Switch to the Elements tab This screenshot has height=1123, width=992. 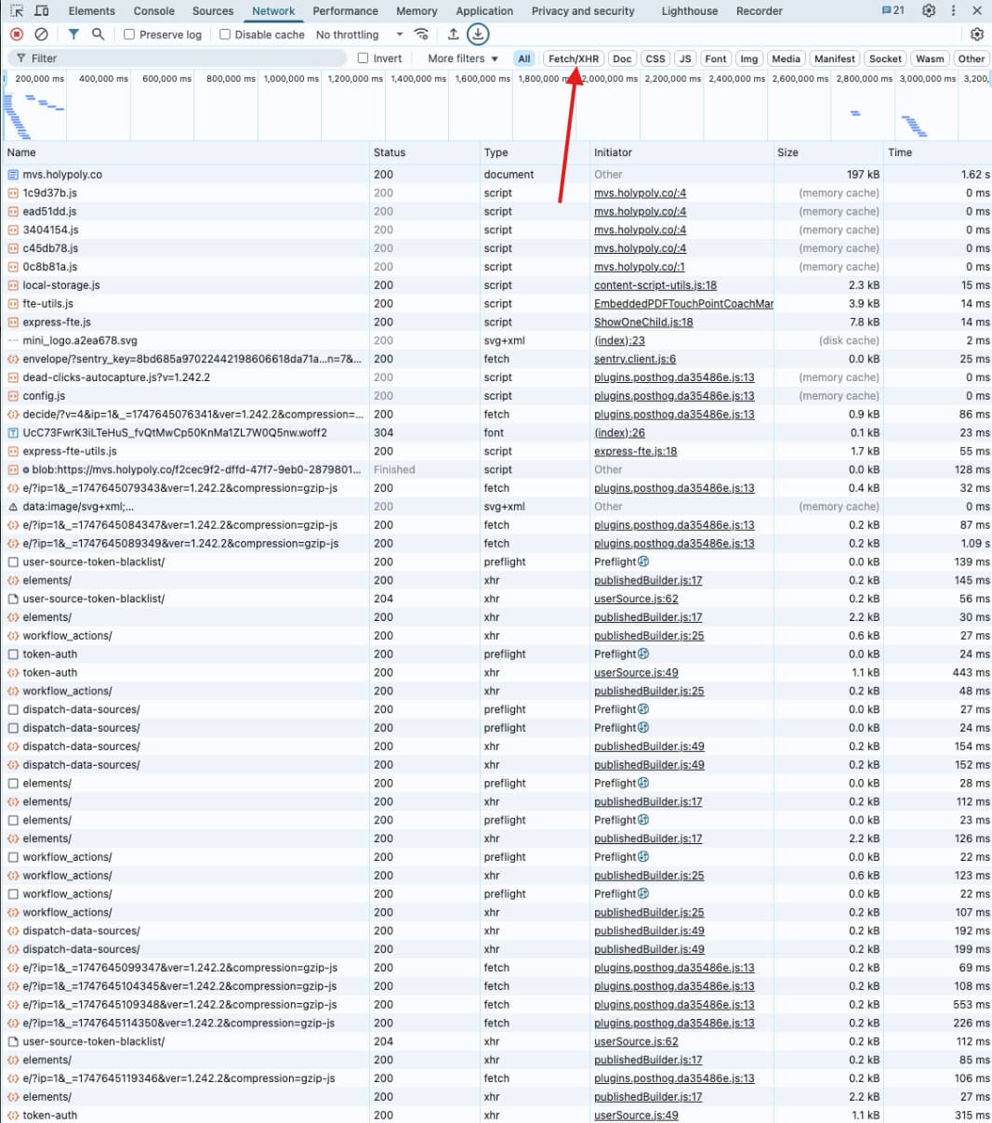[x=92, y=11]
